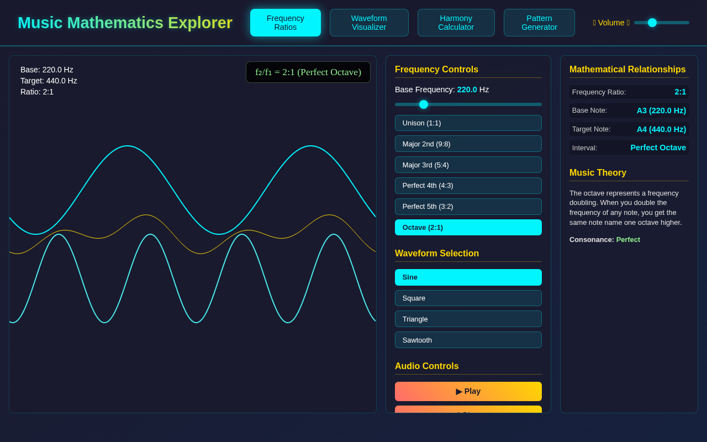
Task: Select the Major 3rd (5:4) interval
Action: coord(468,165)
